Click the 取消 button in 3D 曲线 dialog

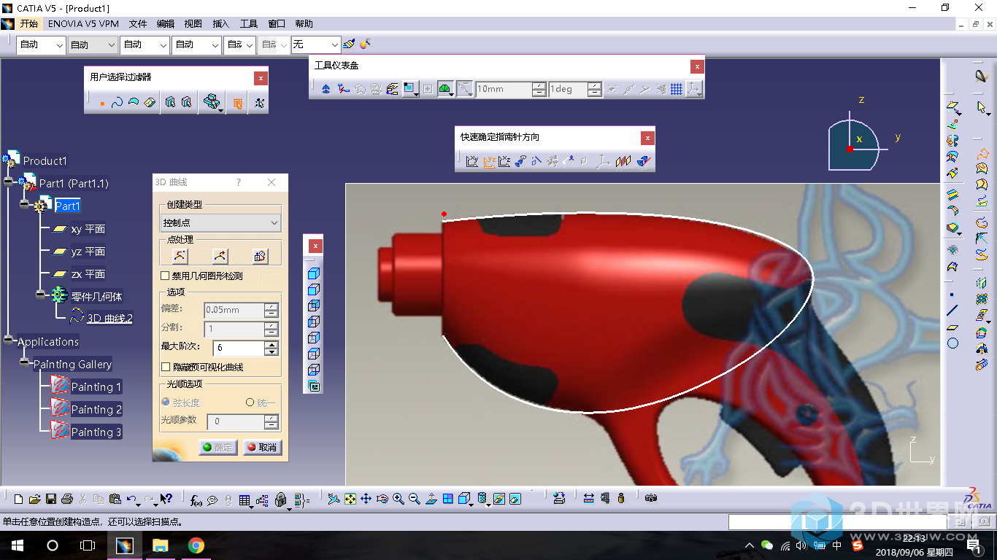(x=263, y=447)
